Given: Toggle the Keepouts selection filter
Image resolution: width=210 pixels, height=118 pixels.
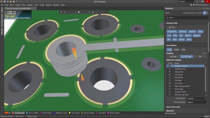Looking at the screenshot, I should (192, 31).
